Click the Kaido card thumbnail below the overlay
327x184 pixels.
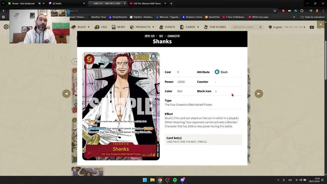point(88,171)
